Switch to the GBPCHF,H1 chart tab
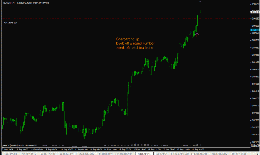The height and width of the screenshot is (155, 260). point(162,154)
